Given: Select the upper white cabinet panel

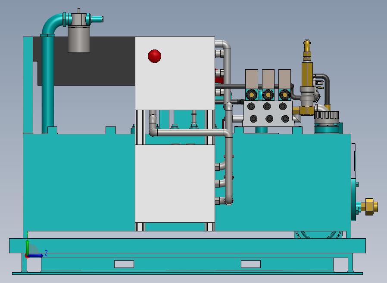Looking at the screenshot, I should [175, 73].
